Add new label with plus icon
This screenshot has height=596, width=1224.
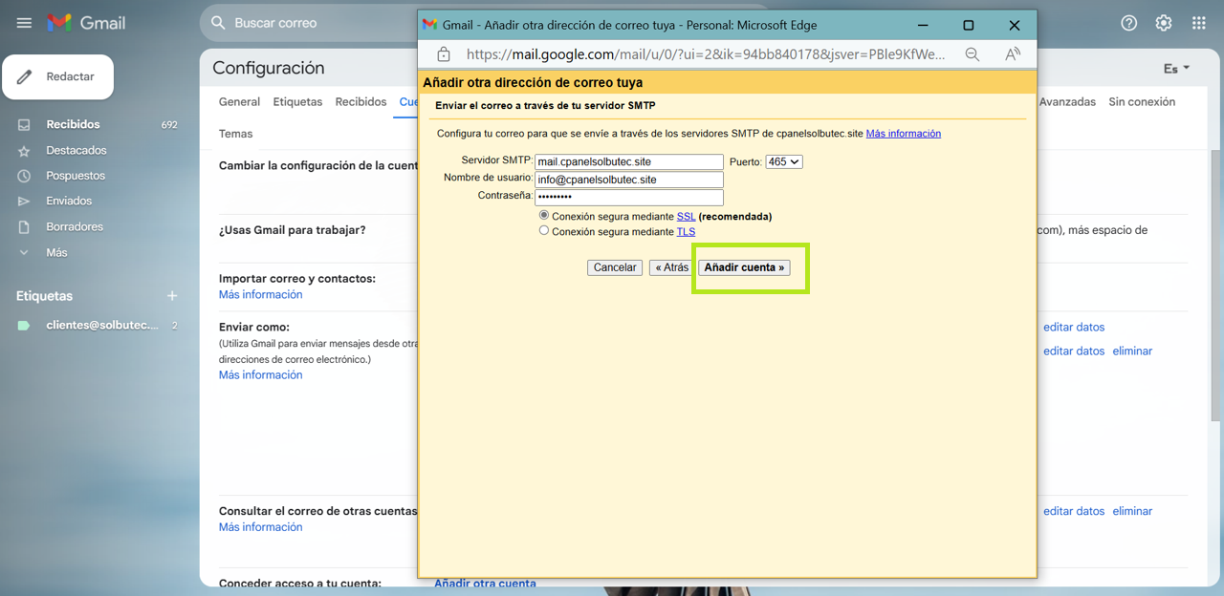pyautogui.click(x=172, y=296)
